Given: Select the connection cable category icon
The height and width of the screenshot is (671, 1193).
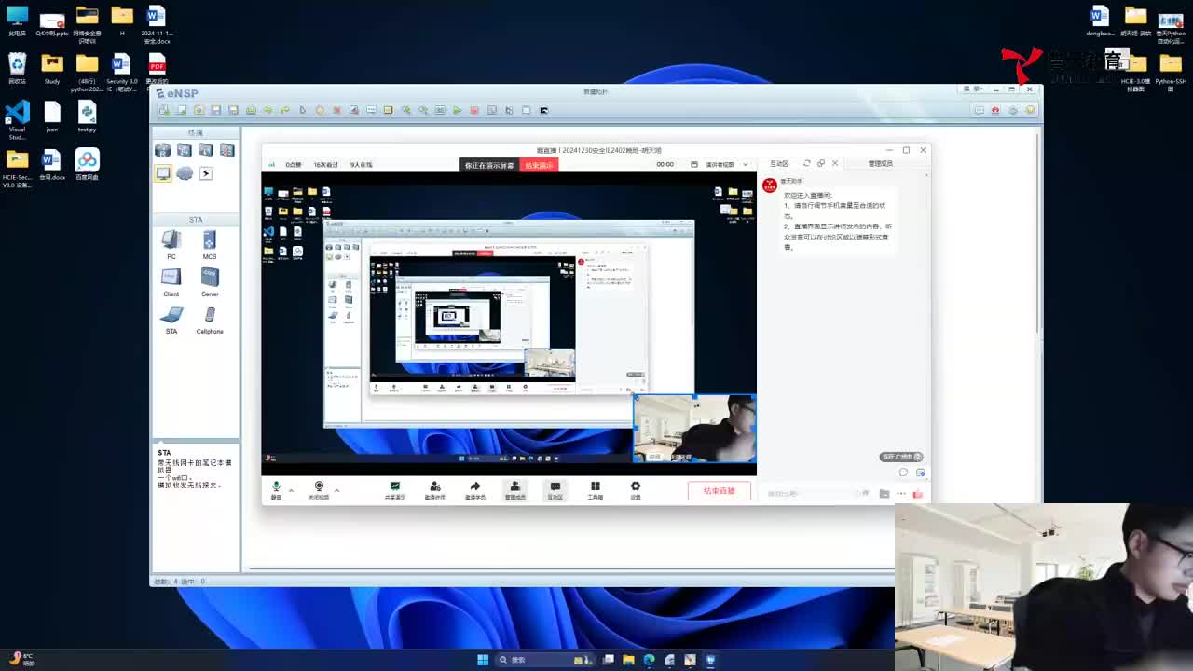Looking at the screenshot, I should [206, 173].
